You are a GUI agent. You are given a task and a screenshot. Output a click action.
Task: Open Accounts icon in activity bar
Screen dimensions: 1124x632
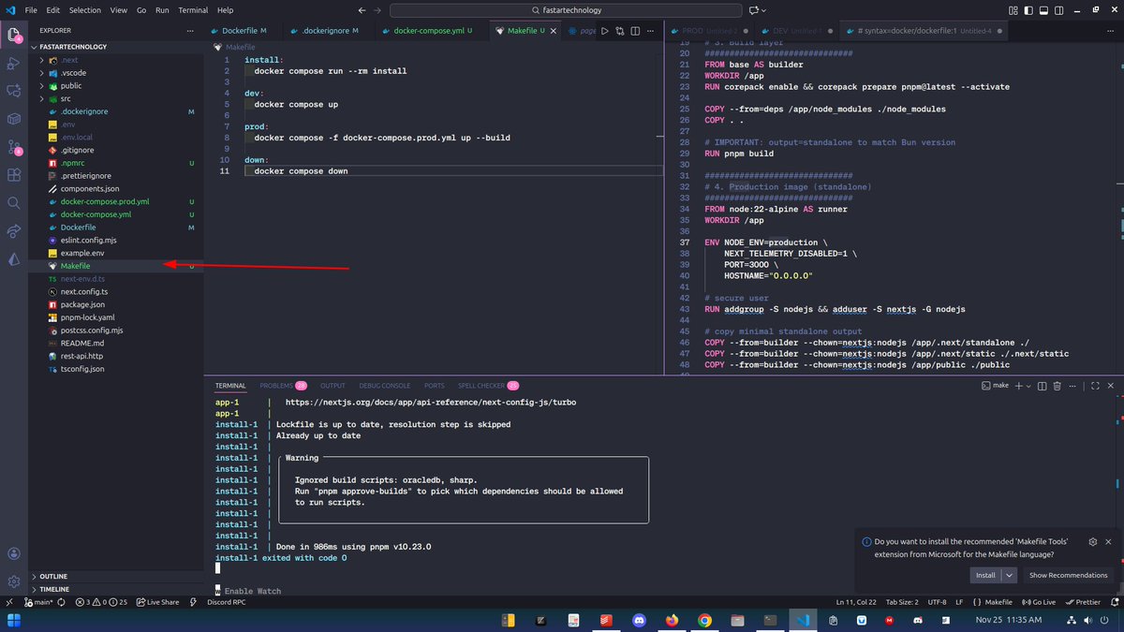pos(14,554)
